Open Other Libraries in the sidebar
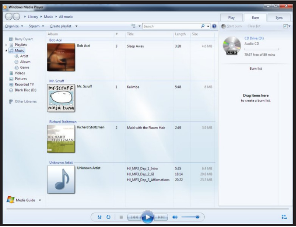Viewport: 296px width, 227px height. [x=26, y=101]
